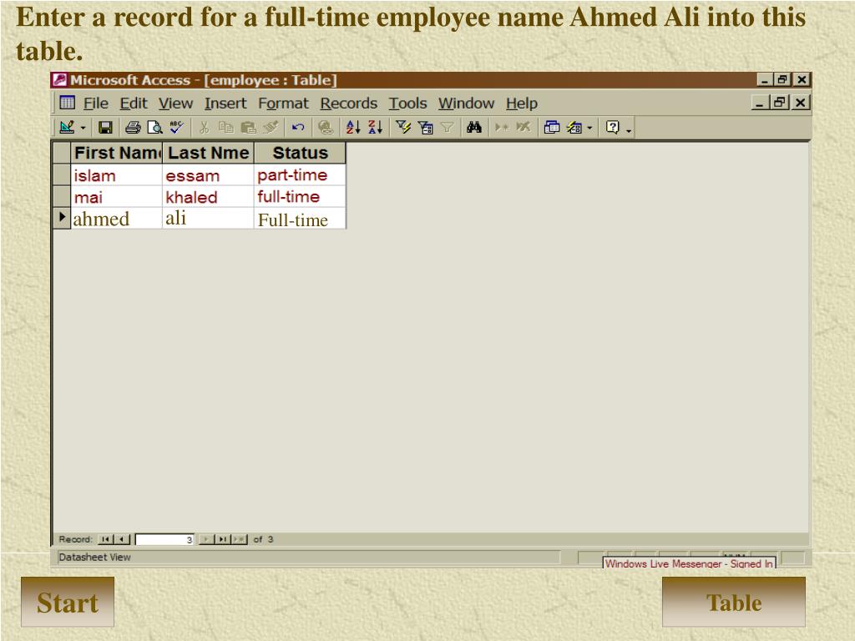The image size is (855, 641).
Task: Click the record number field
Action: [164, 539]
